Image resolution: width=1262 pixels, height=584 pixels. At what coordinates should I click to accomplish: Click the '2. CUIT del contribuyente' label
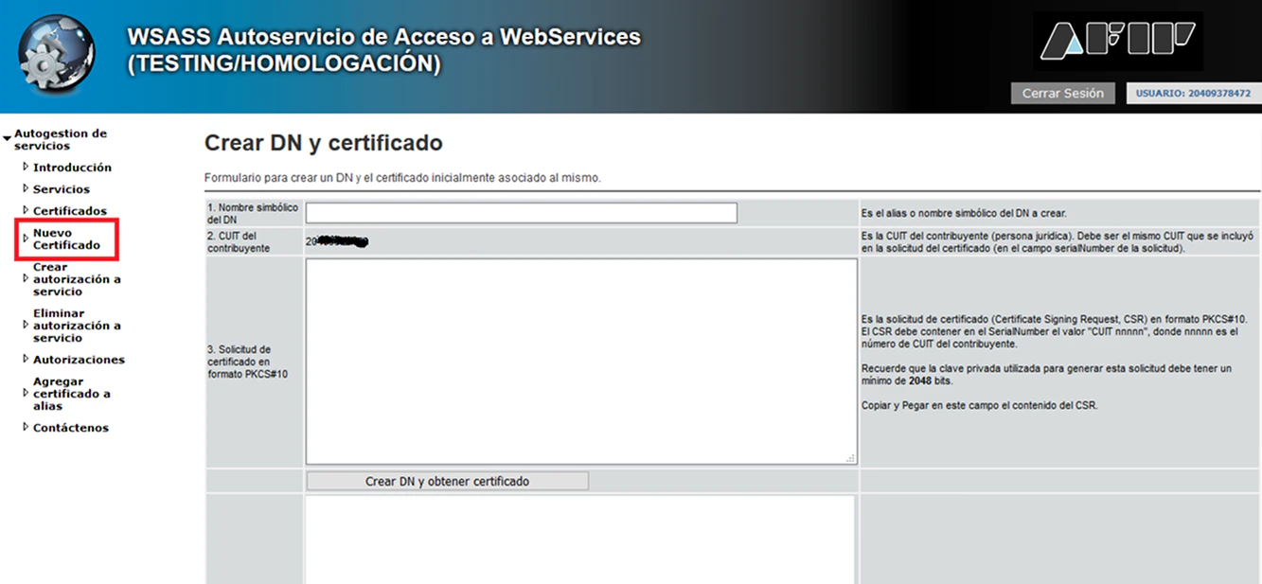point(240,242)
